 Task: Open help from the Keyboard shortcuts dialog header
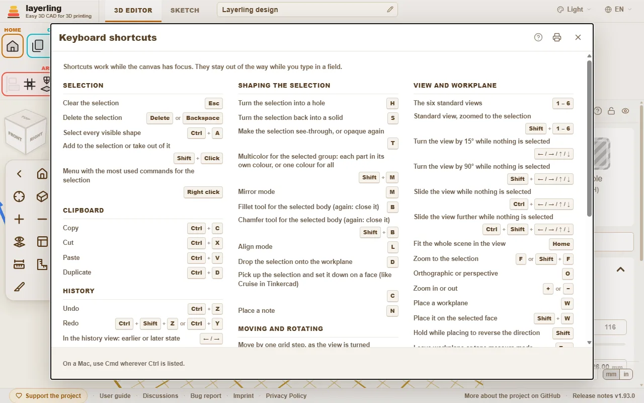tap(538, 37)
